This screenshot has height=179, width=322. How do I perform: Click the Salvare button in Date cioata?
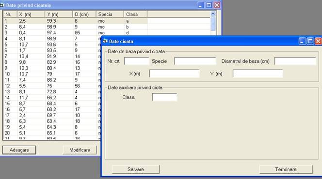[x=135, y=169]
